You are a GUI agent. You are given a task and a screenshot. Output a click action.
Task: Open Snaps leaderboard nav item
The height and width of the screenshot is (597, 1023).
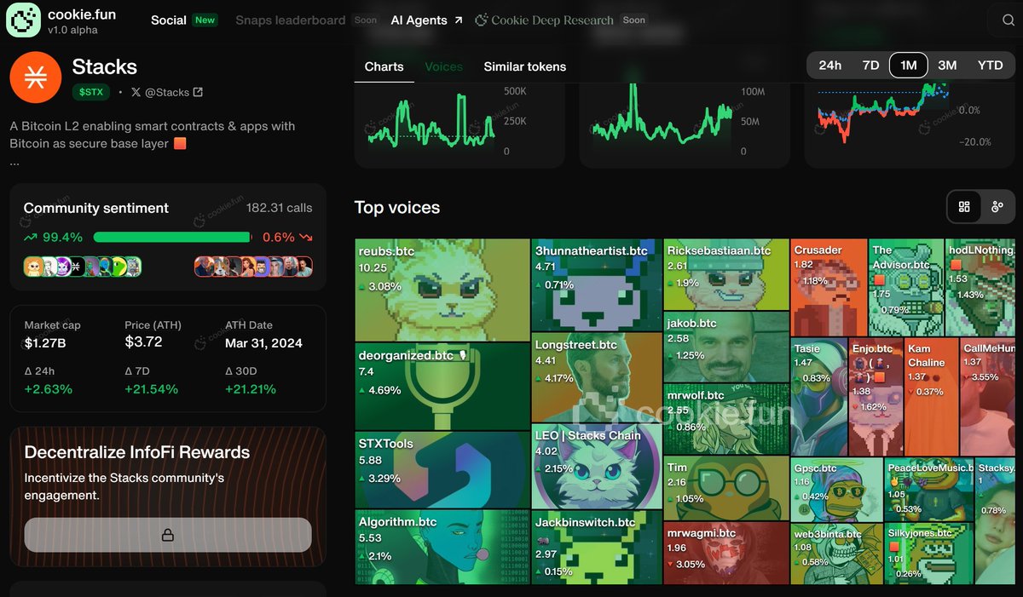pos(290,20)
